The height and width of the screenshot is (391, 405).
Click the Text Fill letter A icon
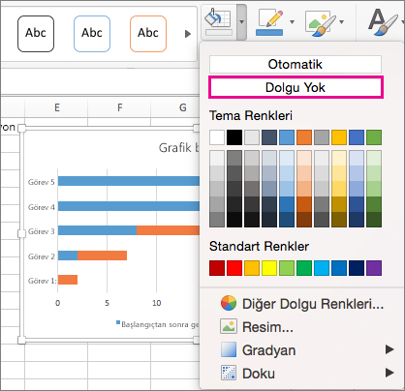(383, 22)
